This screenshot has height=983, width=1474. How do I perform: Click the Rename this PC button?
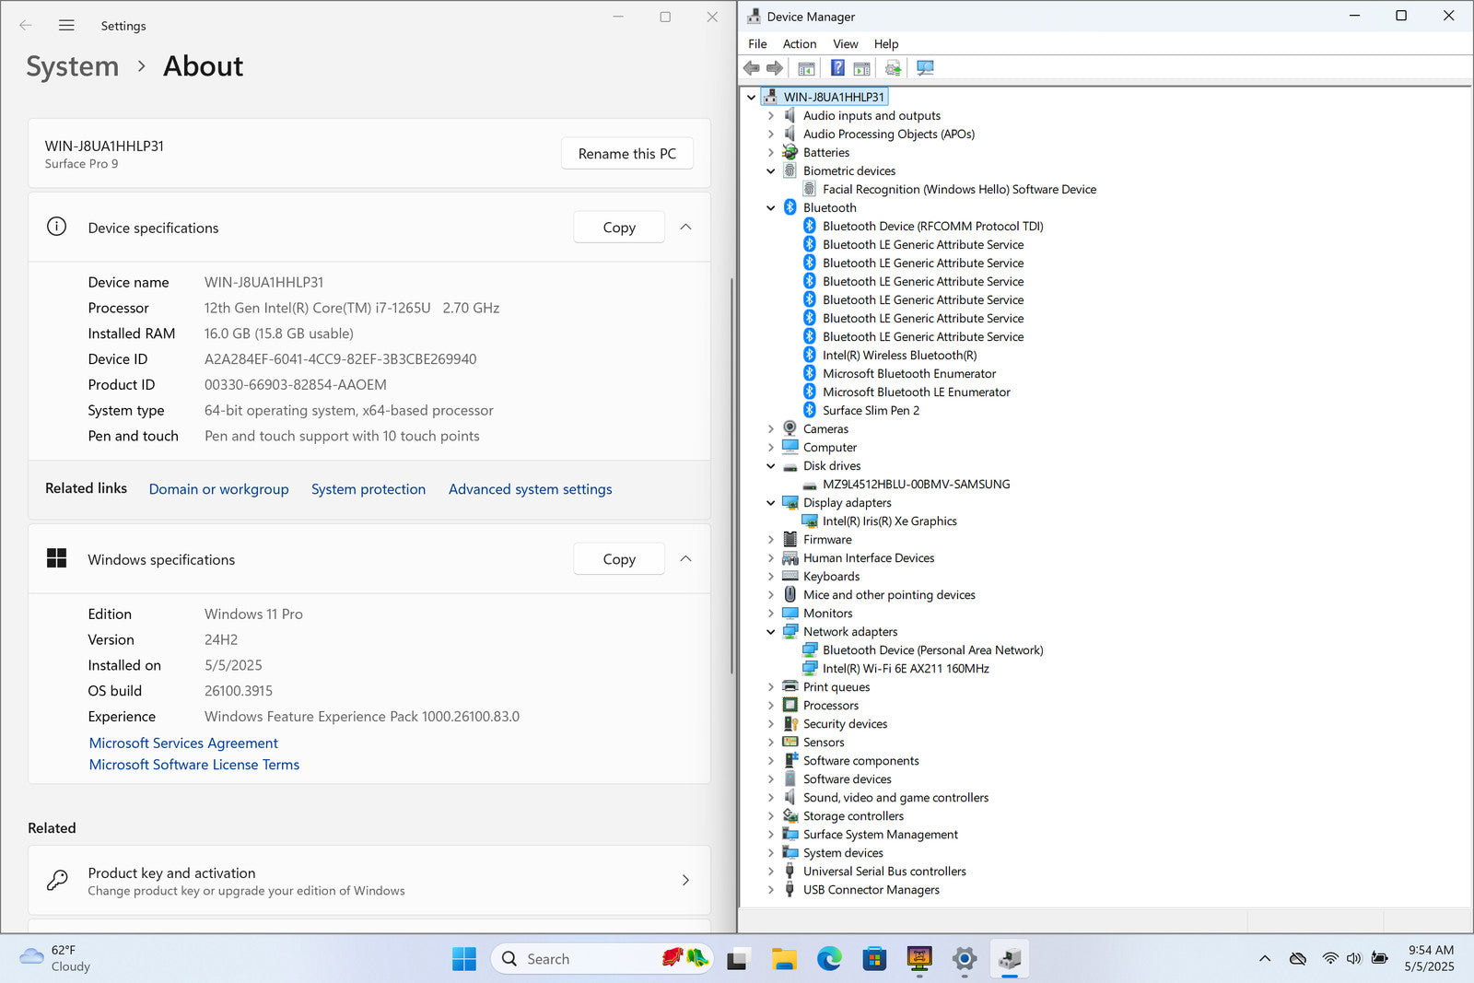626,154
